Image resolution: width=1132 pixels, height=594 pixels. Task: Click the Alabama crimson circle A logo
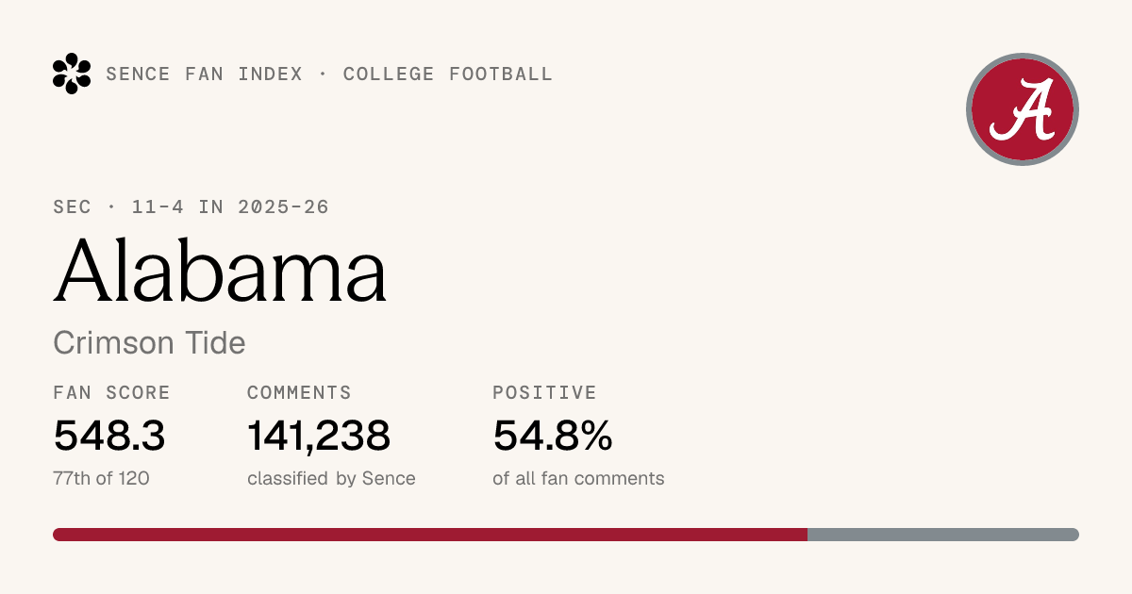[x=1023, y=109]
